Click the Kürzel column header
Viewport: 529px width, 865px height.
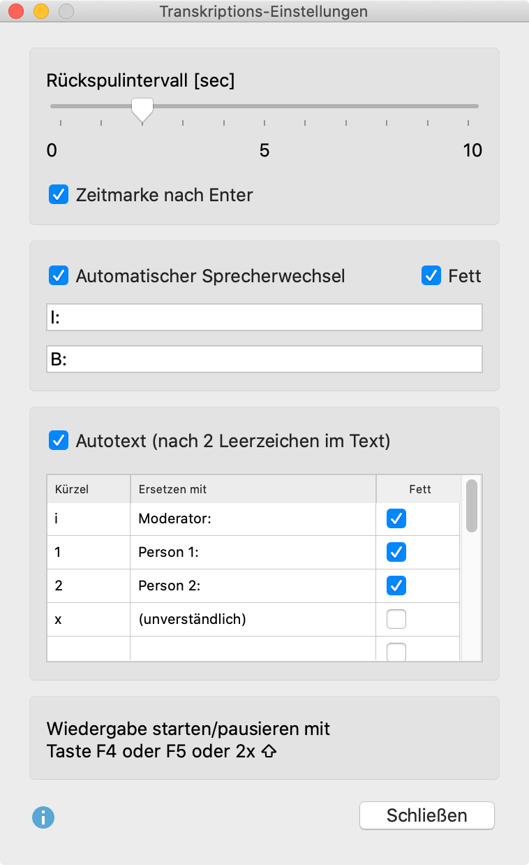(x=88, y=489)
